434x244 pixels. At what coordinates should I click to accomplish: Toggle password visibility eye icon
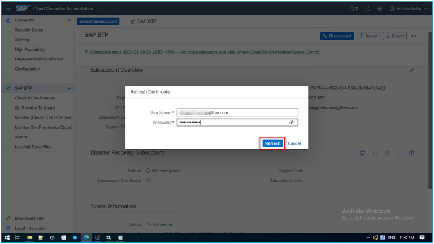(292, 122)
